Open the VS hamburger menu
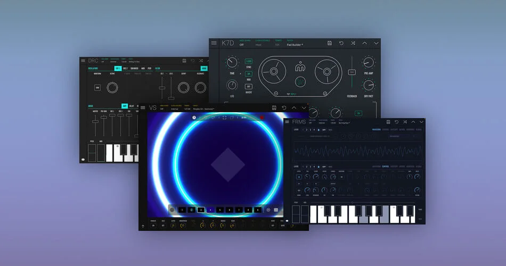The image size is (506, 266). point(143,107)
